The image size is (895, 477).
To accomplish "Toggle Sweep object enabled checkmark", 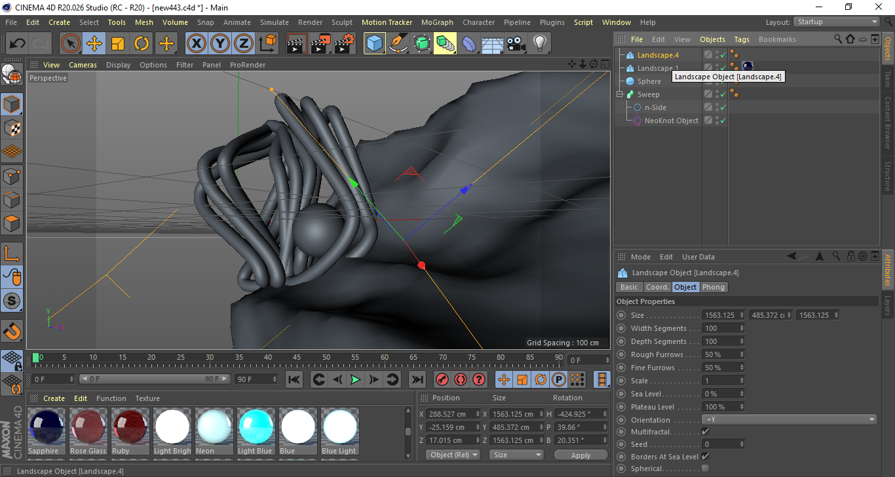I will (723, 94).
